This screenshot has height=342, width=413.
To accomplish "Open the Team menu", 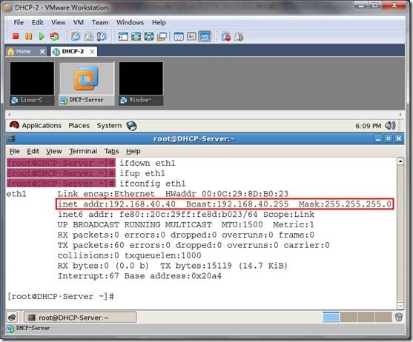I will [100, 23].
